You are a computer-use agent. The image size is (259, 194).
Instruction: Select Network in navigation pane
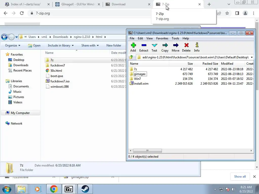(16, 123)
